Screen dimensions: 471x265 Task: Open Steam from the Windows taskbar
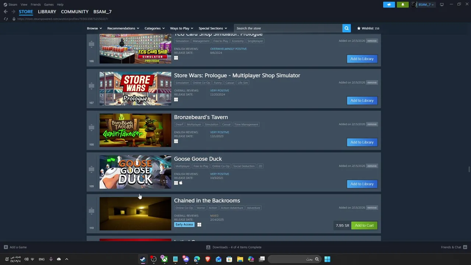click(142, 259)
